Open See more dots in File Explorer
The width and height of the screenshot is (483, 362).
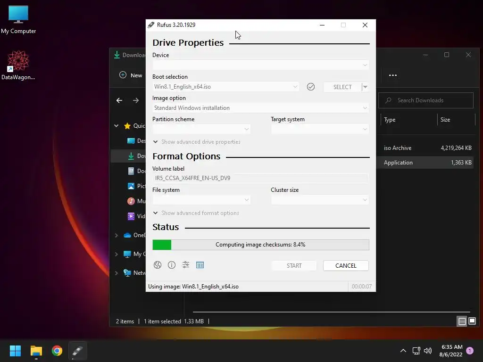[x=393, y=75]
